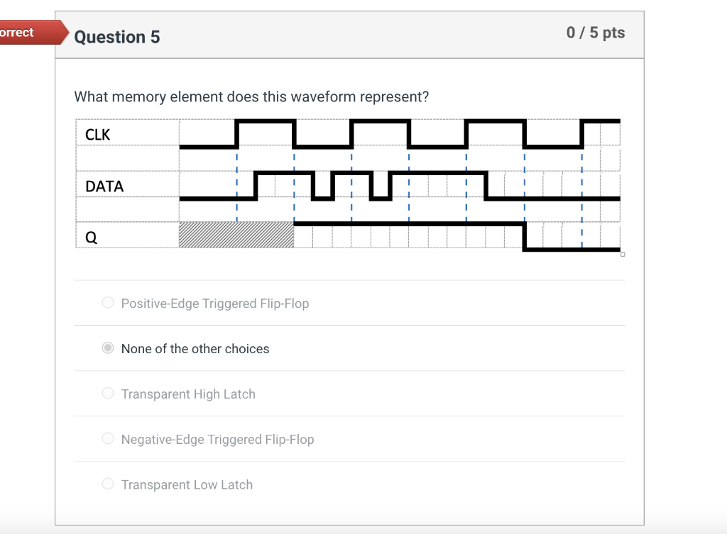Image resolution: width=727 pixels, height=534 pixels.
Task: Click the question card border
Action: (56, 284)
